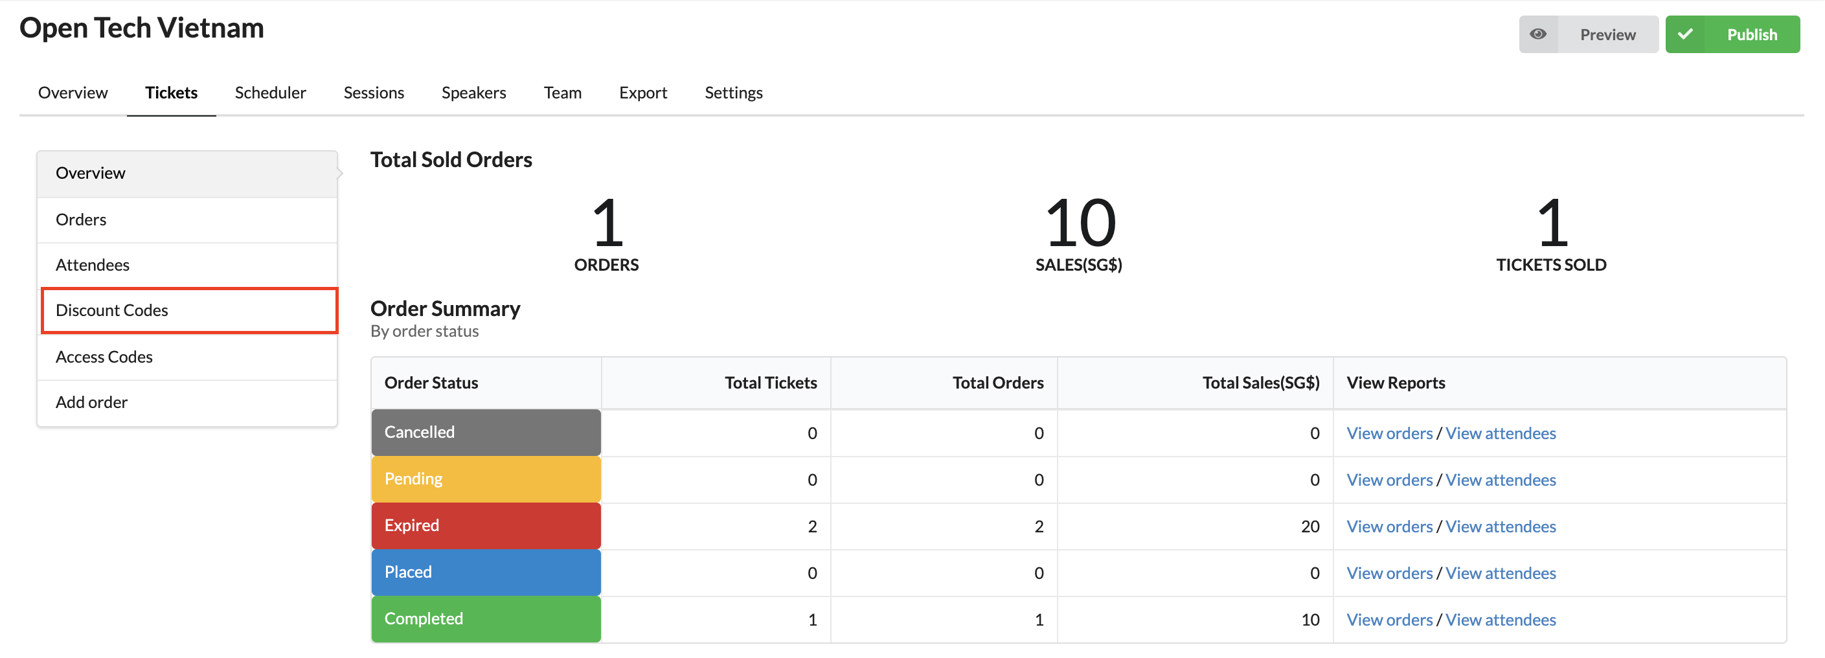1825x658 pixels.
Task: Click the TICKETS SOLD figure
Action: point(1552,223)
